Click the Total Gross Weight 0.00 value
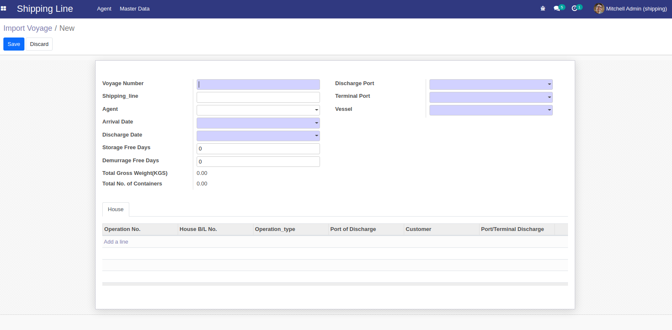This screenshot has height=330, width=672. [x=202, y=173]
